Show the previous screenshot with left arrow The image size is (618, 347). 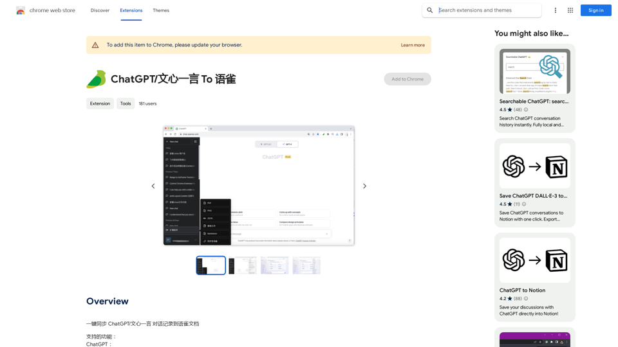[153, 186]
